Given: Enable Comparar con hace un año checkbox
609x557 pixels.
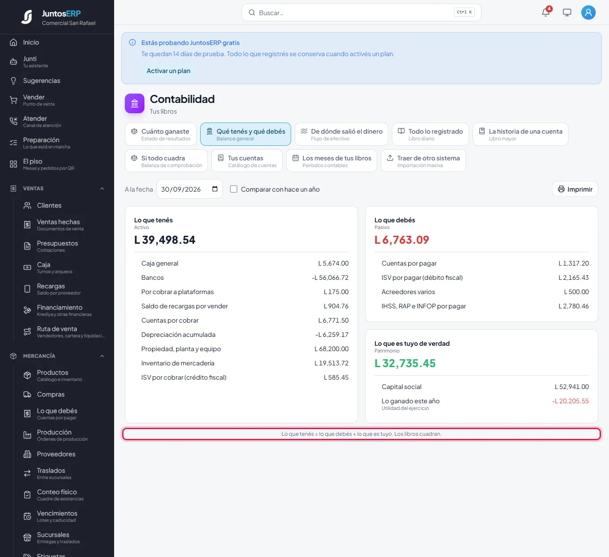Looking at the screenshot, I should click(x=234, y=189).
